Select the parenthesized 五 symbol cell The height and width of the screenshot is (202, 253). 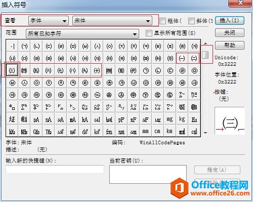pos(36,70)
